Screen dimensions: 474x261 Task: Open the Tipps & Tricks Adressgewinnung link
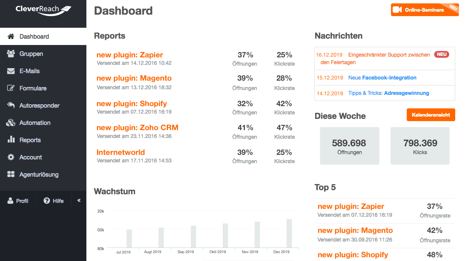pos(389,93)
